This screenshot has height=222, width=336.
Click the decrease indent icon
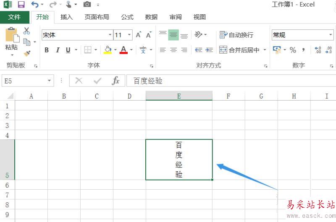click(x=198, y=50)
